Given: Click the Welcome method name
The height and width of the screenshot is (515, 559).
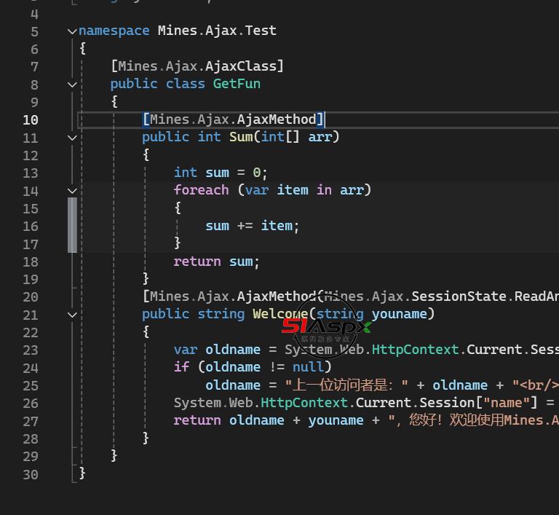Looking at the screenshot, I should click(280, 314).
